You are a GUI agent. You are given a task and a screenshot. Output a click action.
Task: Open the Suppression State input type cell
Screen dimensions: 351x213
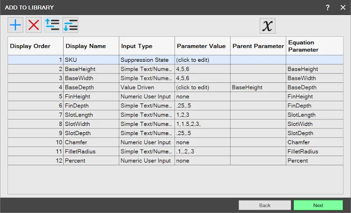coord(147,60)
